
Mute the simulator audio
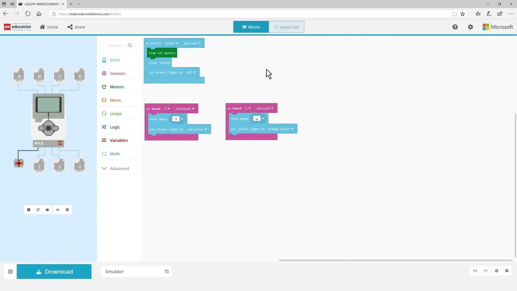point(58,210)
